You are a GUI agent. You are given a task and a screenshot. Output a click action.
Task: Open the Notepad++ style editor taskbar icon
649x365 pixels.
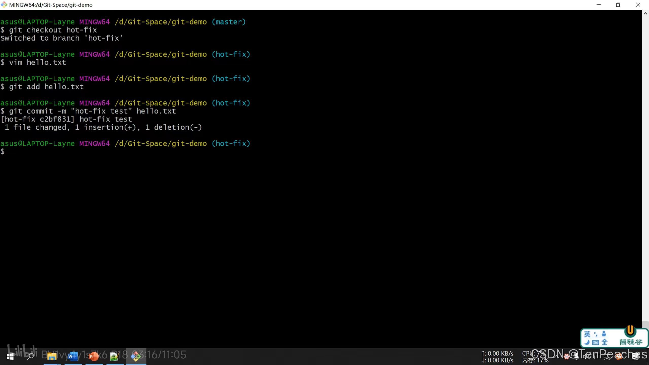114,356
